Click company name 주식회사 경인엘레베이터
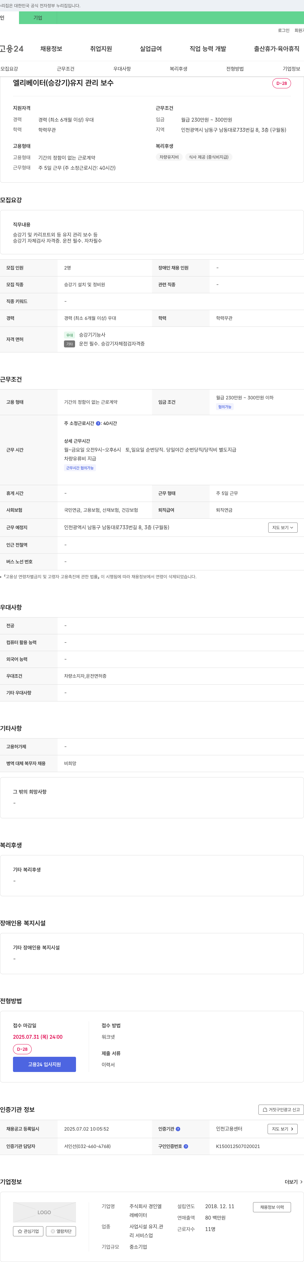This screenshot has height=1262, width=304. pos(145,1211)
